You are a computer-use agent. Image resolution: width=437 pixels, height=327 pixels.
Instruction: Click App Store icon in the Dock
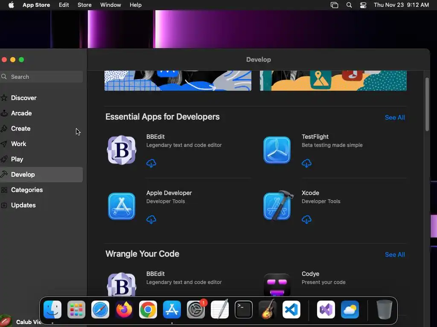pos(172,310)
